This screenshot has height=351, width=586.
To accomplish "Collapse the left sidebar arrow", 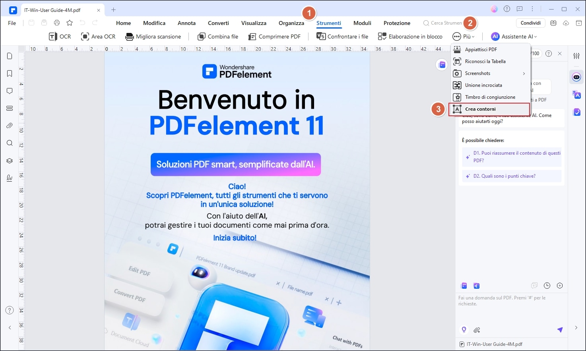I will coord(10,328).
